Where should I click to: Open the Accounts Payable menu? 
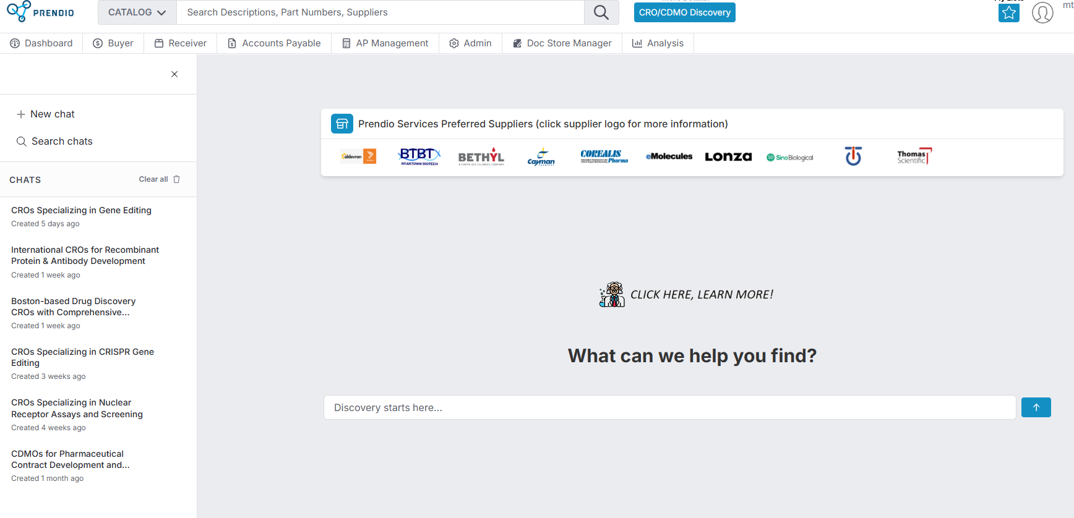[x=274, y=43]
